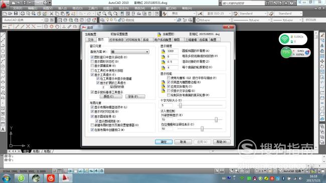Click the arc smoothness field showing 1000
326x183 pixels.
pyautogui.click(x=173, y=51)
